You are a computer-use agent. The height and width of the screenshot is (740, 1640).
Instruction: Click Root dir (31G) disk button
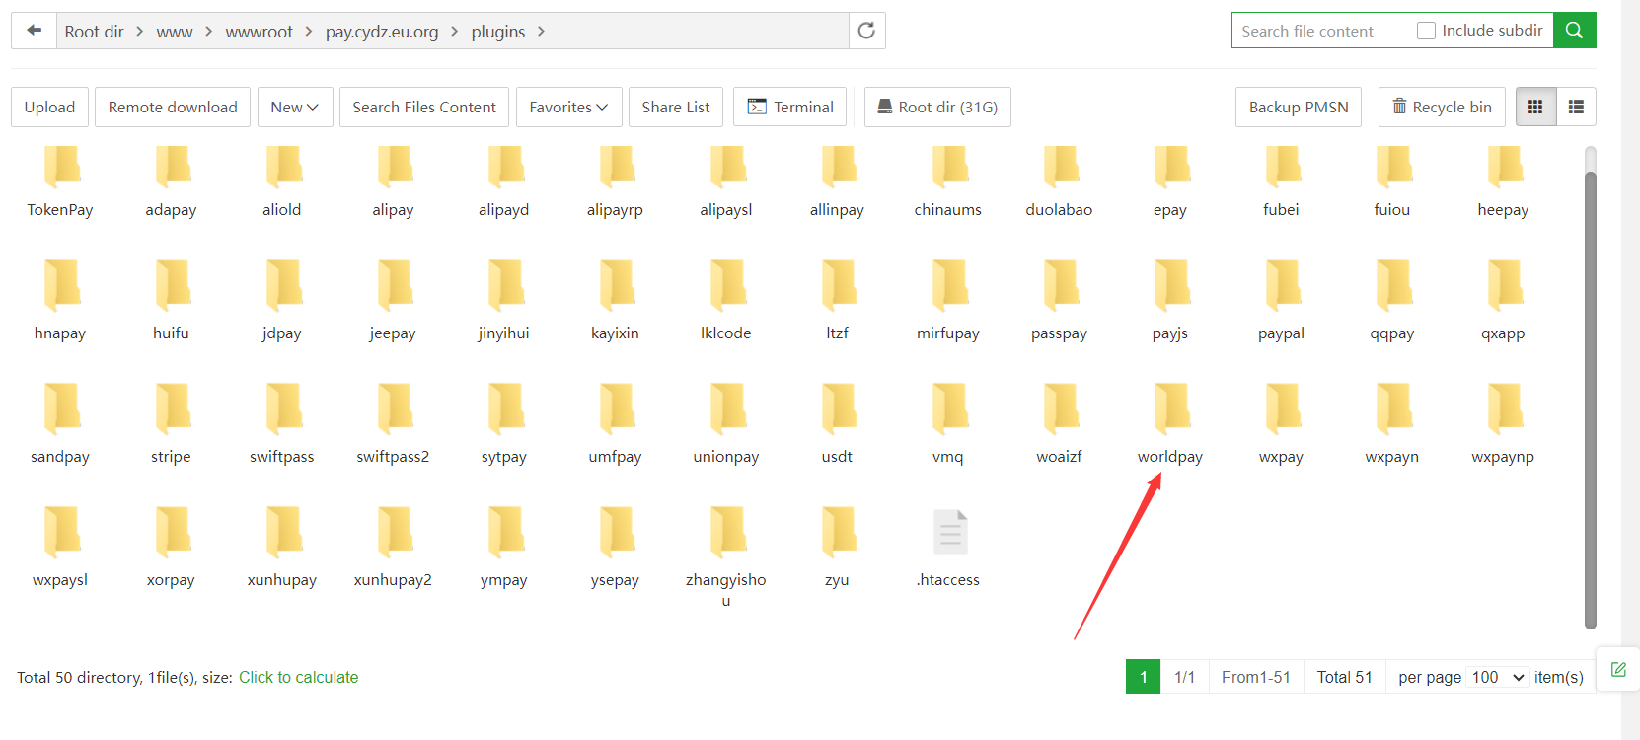tap(937, 107)
